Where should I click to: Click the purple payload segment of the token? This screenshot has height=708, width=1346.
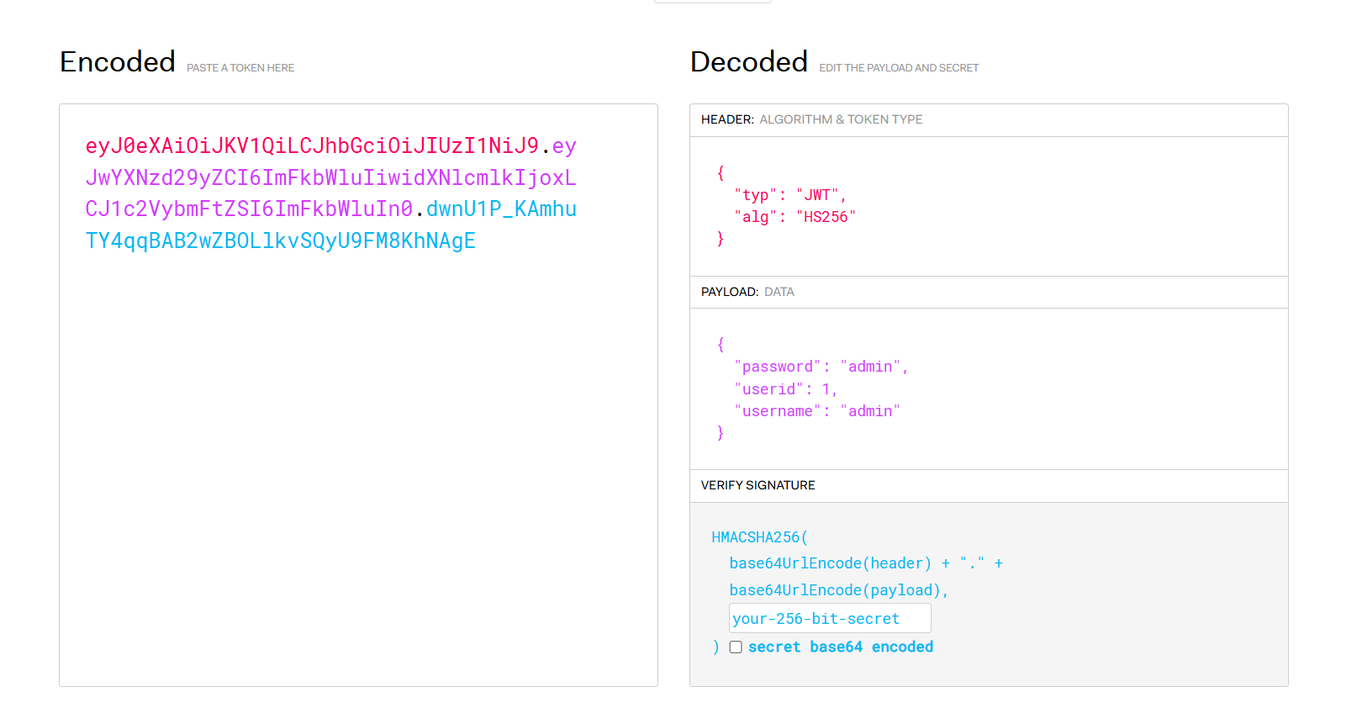pyautogui.click(x=330, y=178)
